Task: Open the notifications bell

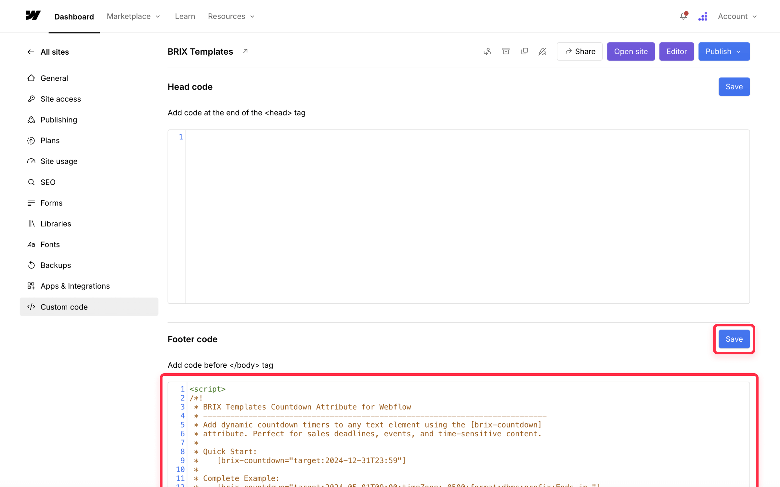Action: 683,16
